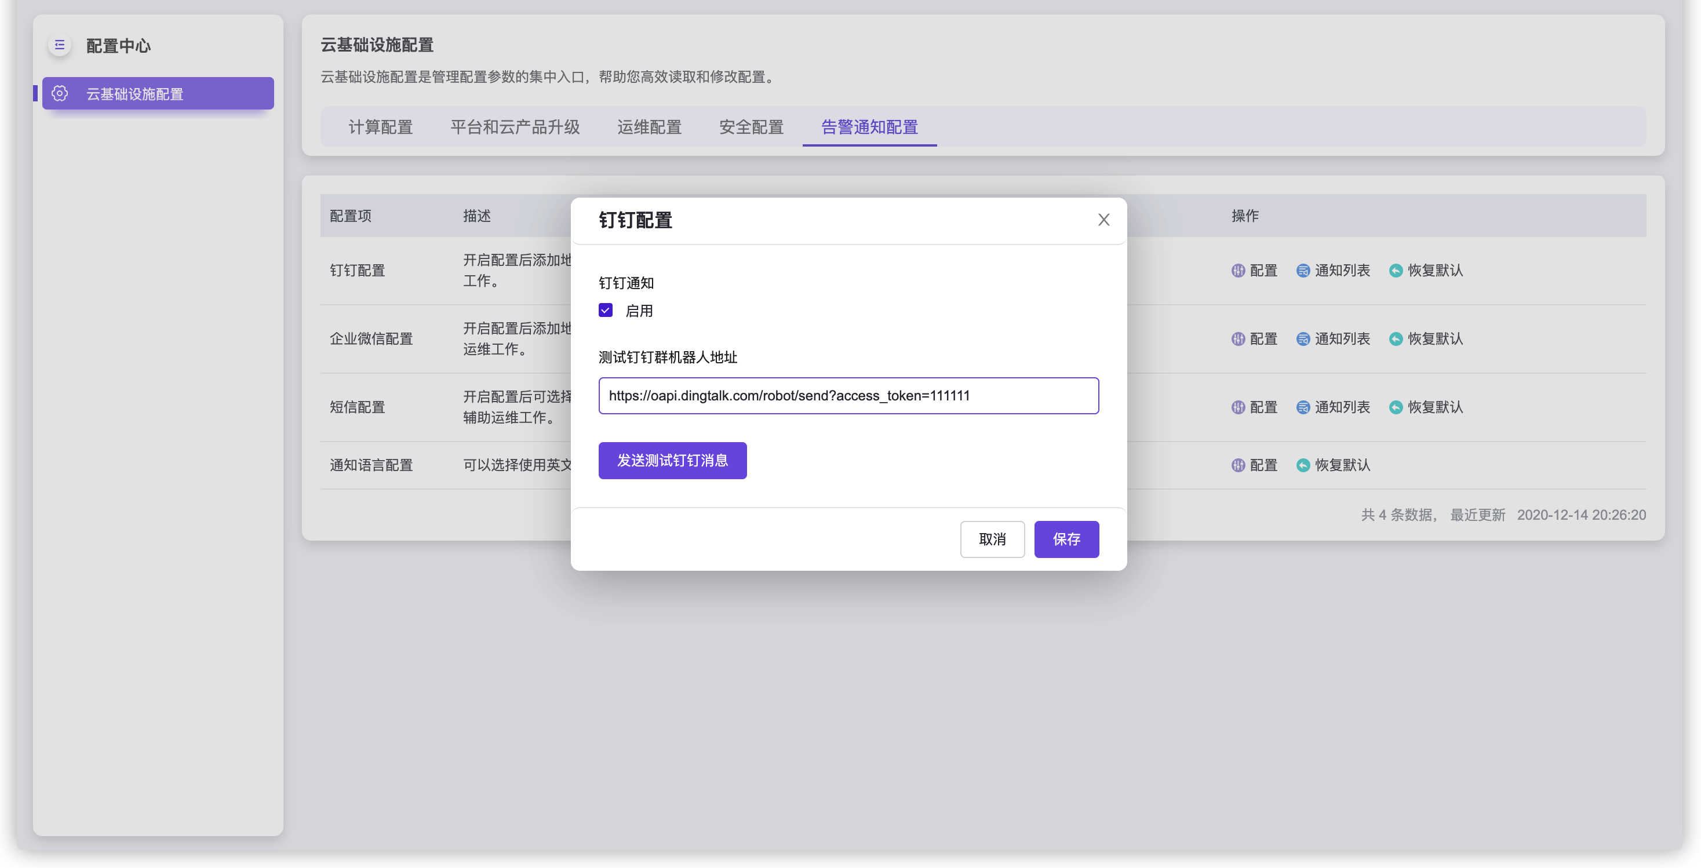1701x868 pixels.
Task: Click the gear icon in 云基础设施配置
Action: [60, 94]
